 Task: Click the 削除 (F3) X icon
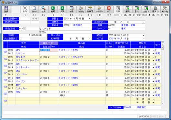pyautogui.click(x=25, y=9)
